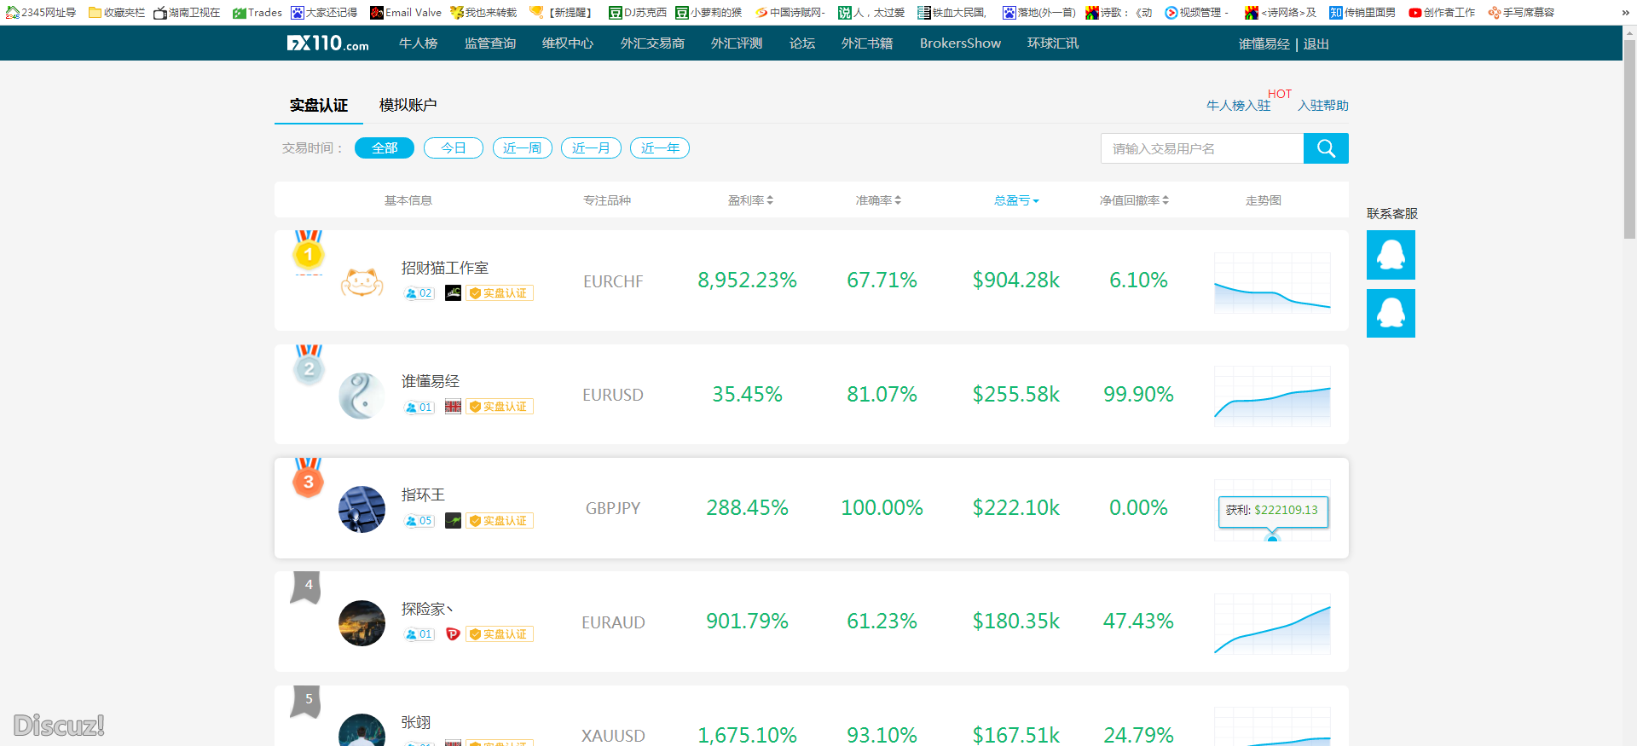Expand the bookmarks overflow chevron
The image size is (1637, 746).
1626,12
